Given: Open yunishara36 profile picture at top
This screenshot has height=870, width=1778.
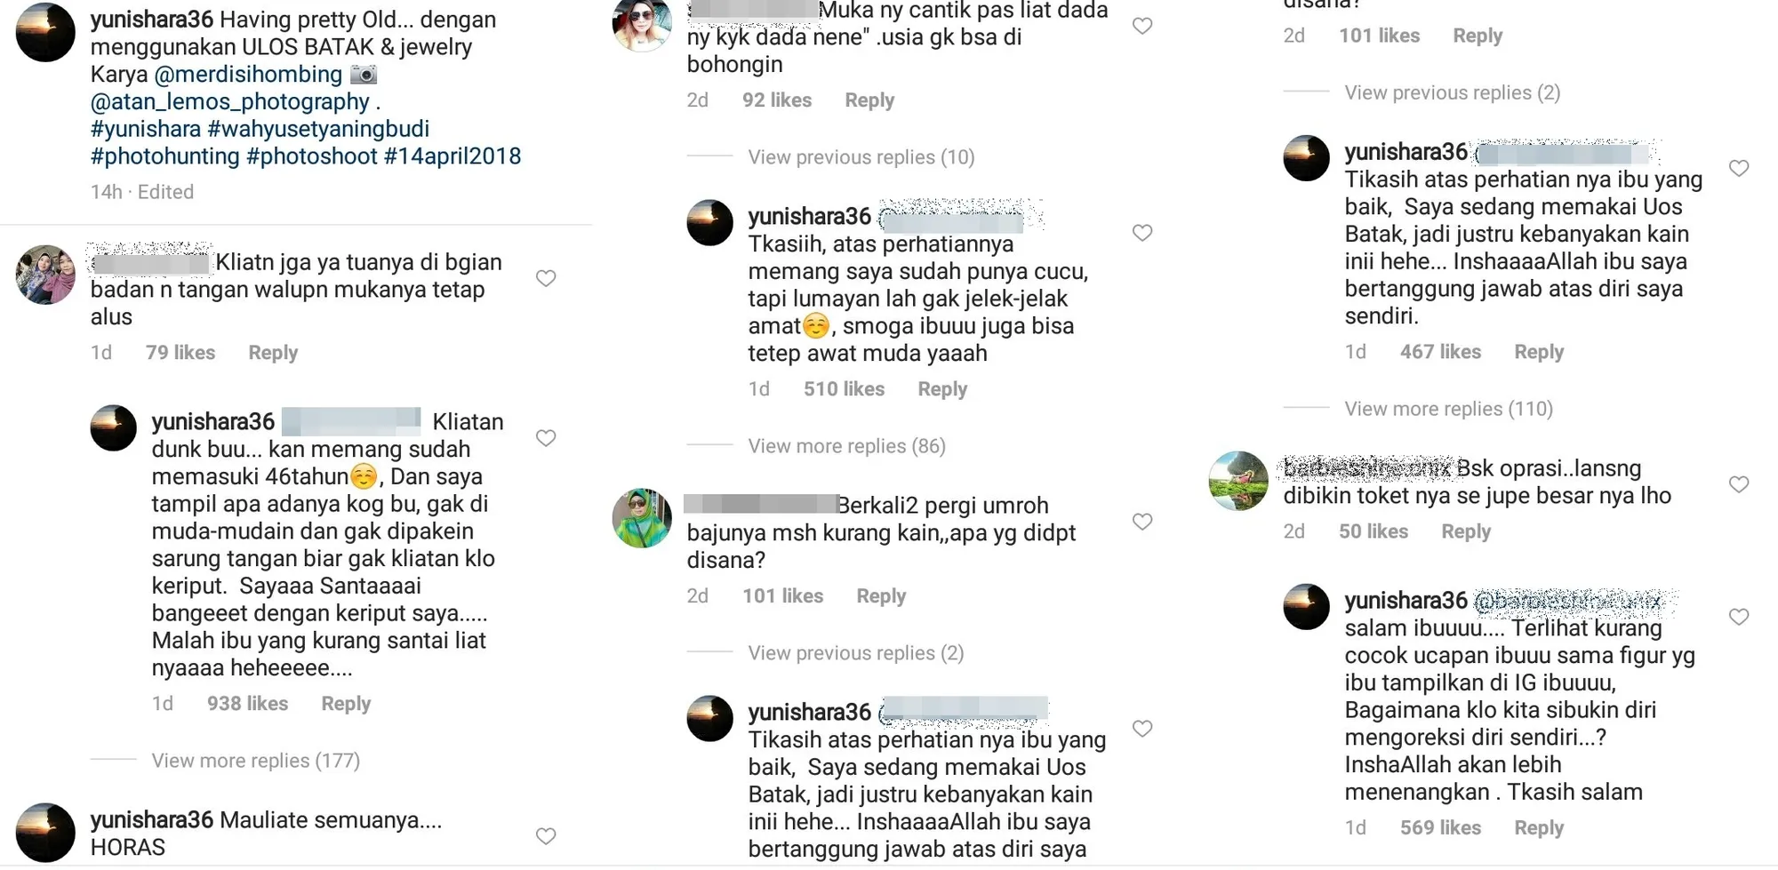Looking at the screenshot, I should [45, 33].
